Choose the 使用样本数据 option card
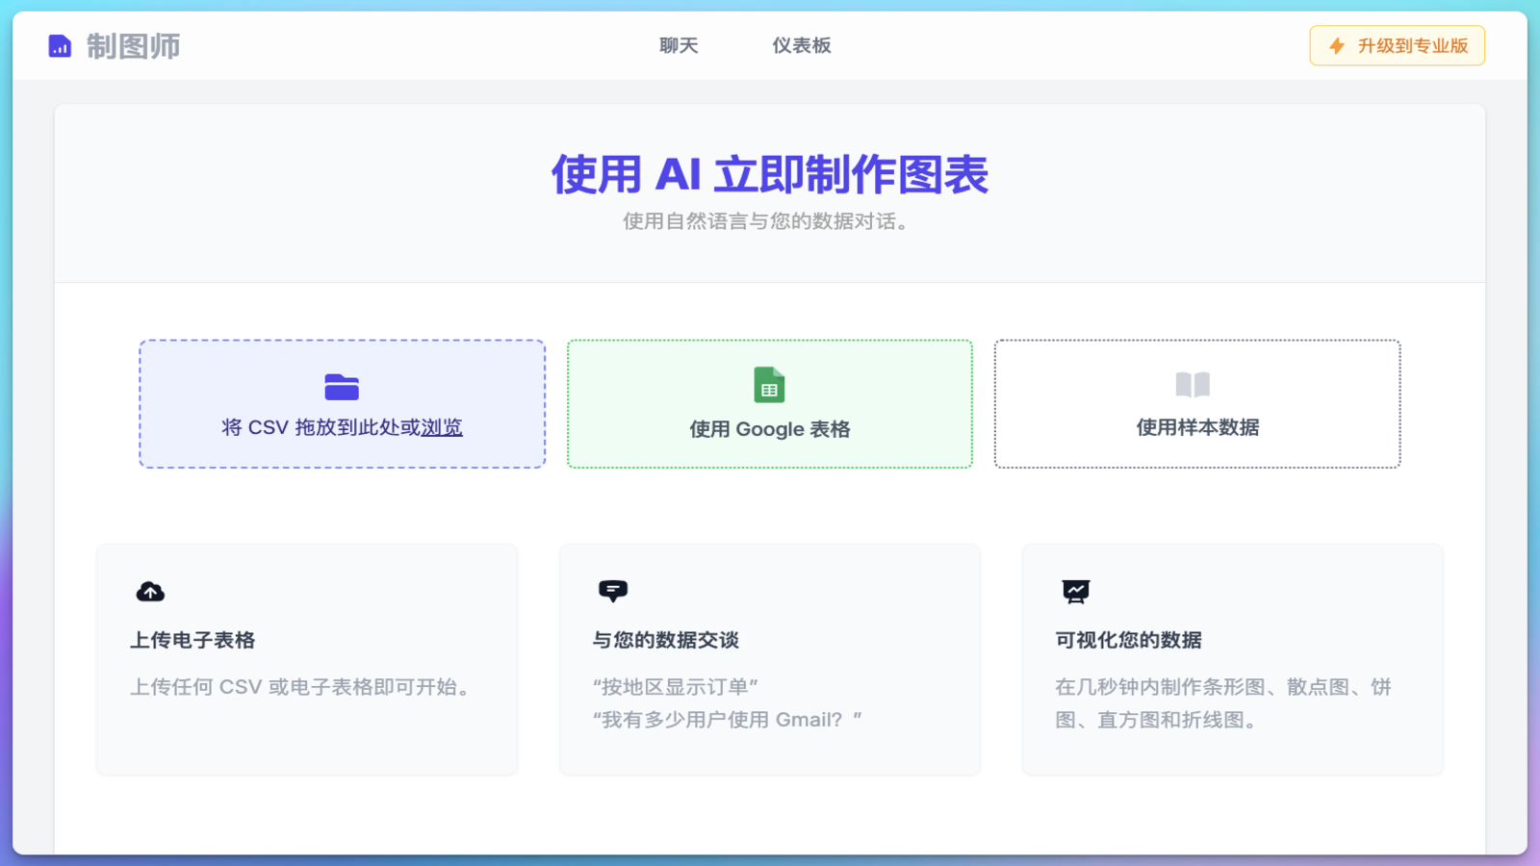 pos(1195,404)
